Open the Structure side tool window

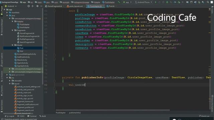click(x=2, y=76)
